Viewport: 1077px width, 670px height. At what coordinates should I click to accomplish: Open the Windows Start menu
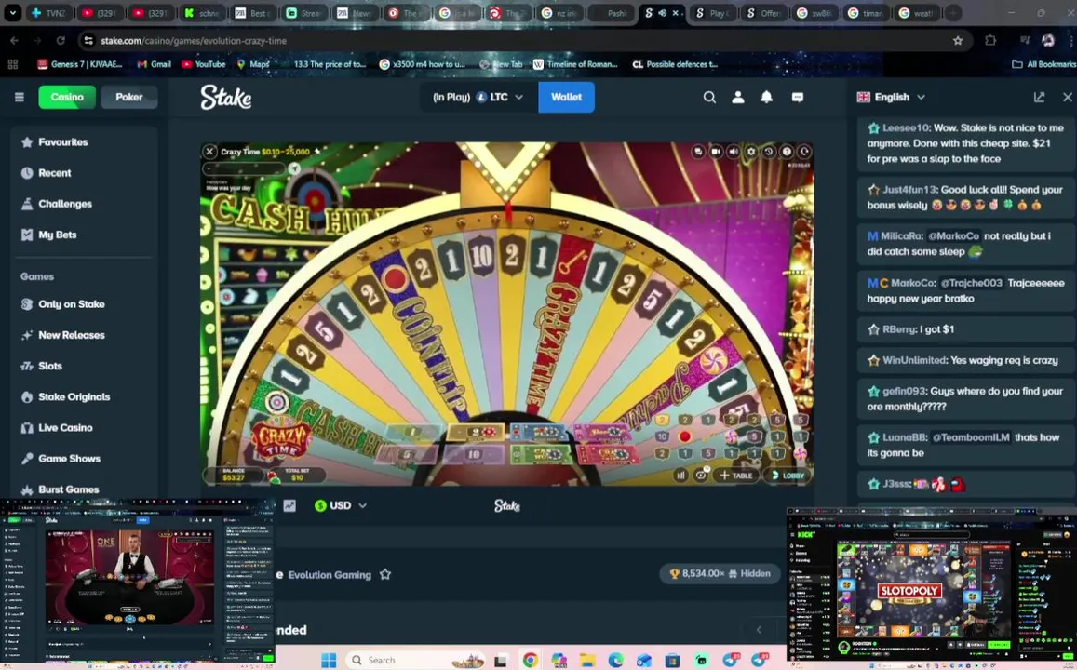329,661
